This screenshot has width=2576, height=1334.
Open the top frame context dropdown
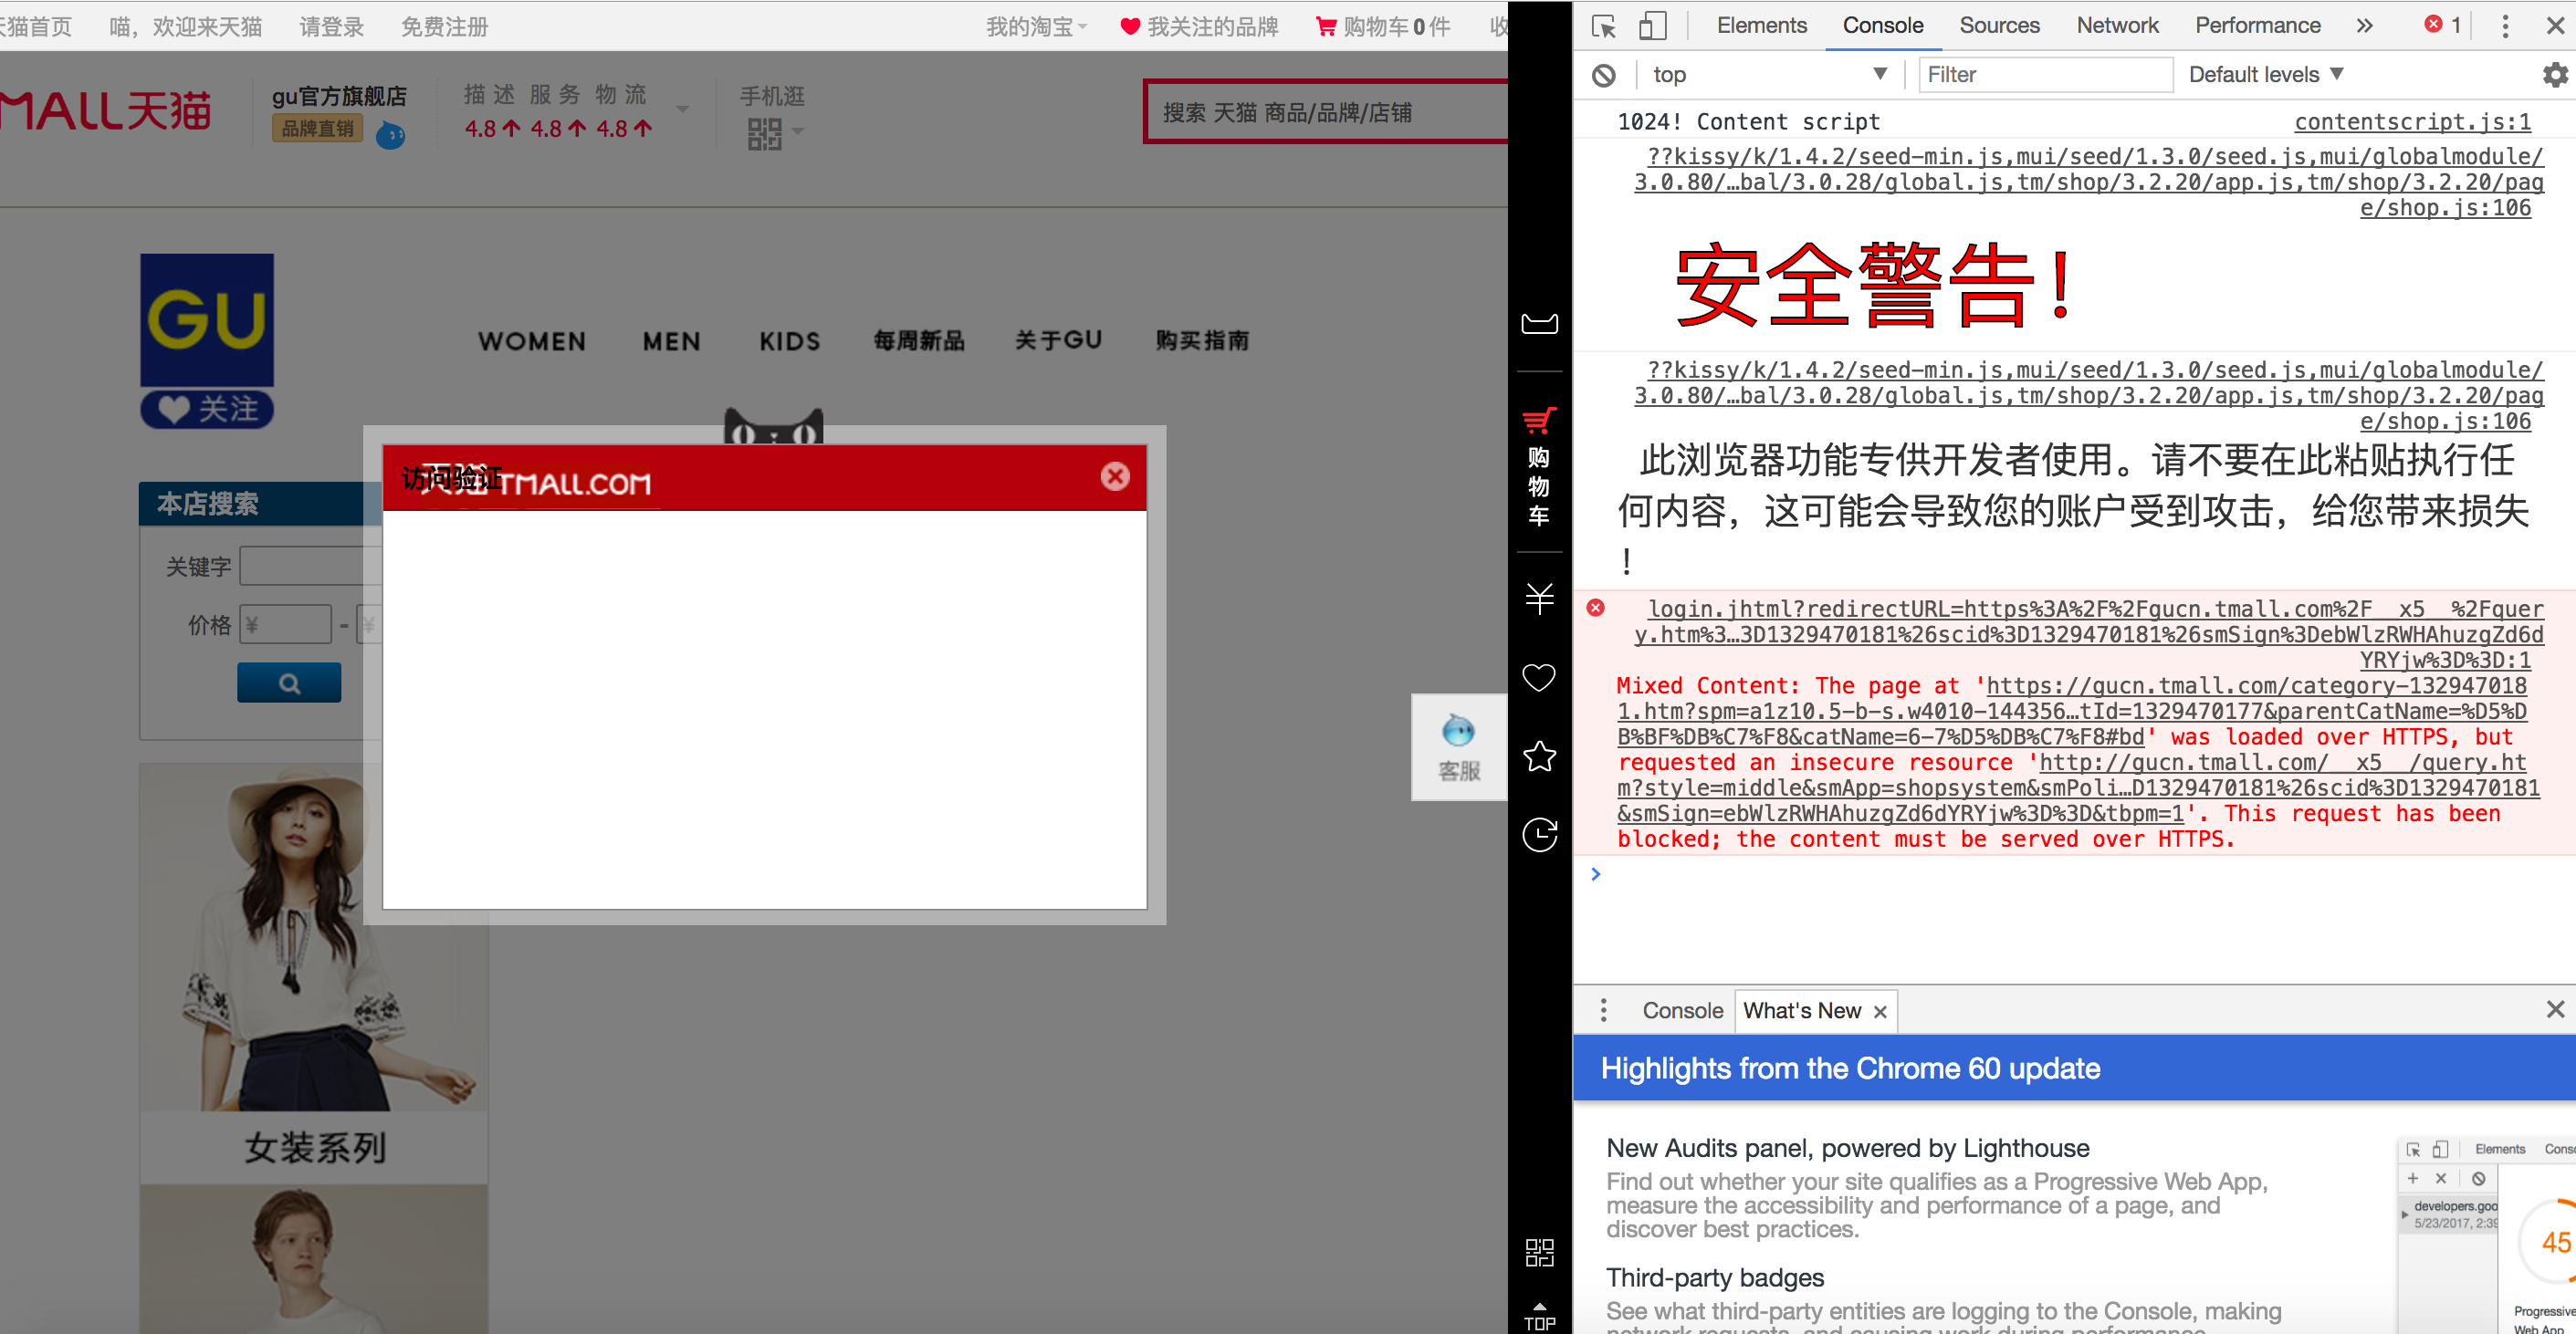point(1770,74)
